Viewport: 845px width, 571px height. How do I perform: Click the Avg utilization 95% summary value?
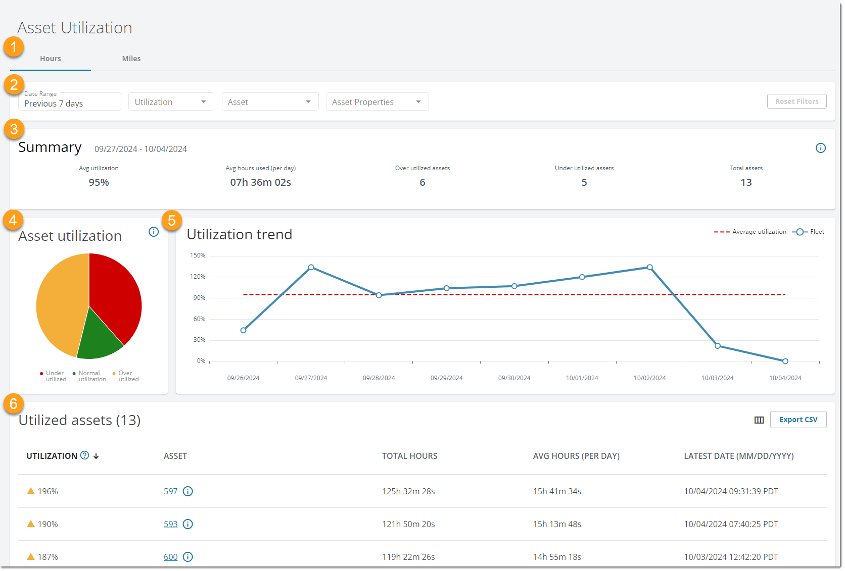click(99, 182)
